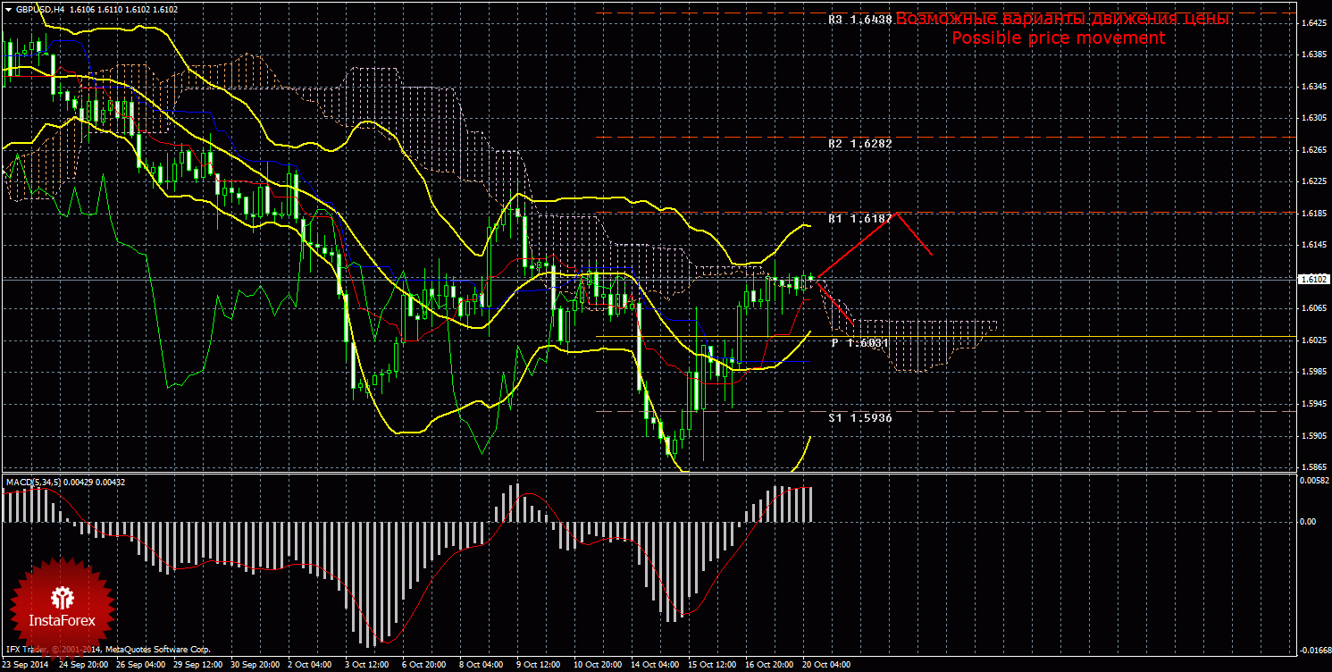Open the chart dropdown arrow beside GBPUSD,H4
Screen dimensions: 1332x672
9,9
